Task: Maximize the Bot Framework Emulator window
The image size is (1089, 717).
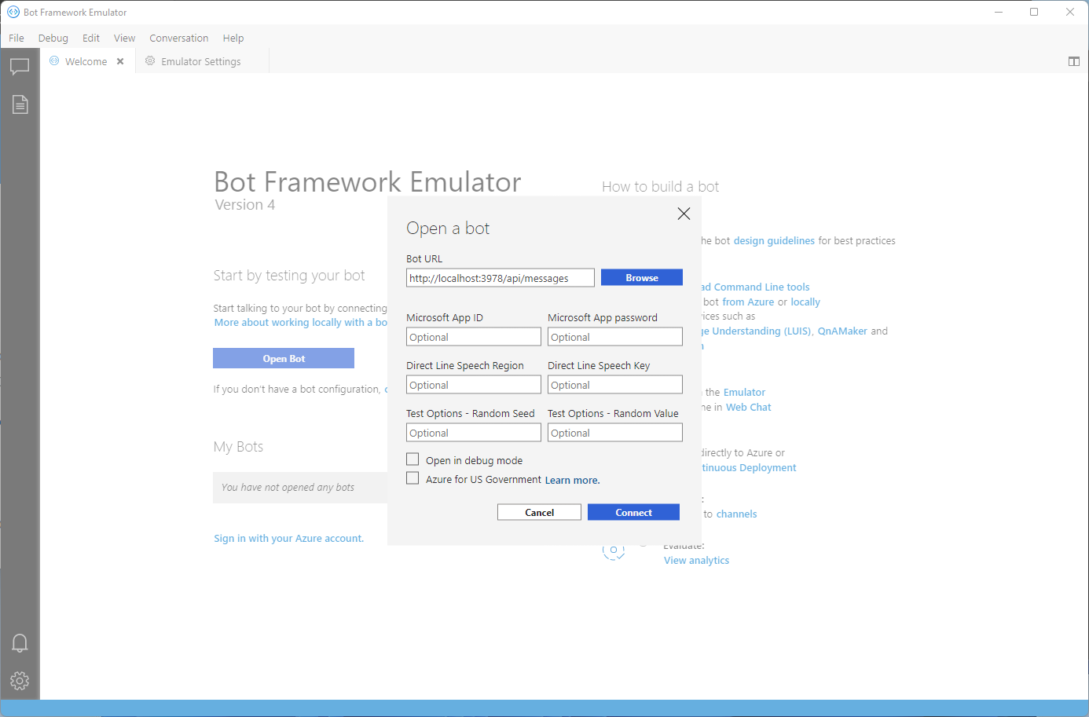Action: 1034,12
